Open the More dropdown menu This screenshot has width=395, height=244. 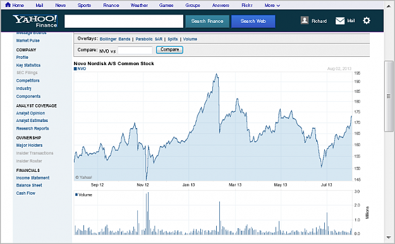click(x=272, y=5)
